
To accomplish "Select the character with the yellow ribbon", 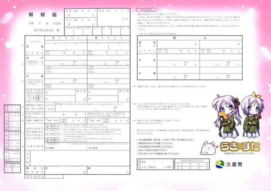I will (252, 115).
